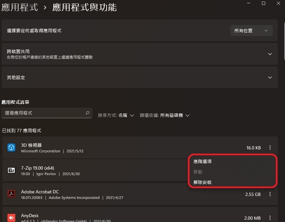This screenshot has height=222, width=285.
Task: Open three-dot menu for 3D 檢視器
Action: (270, 147)
